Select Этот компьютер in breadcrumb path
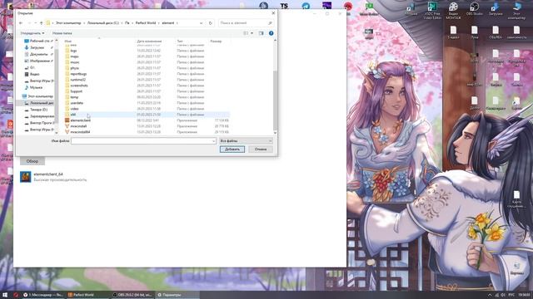Screen dimensions: 533x299 click(68, 23)
